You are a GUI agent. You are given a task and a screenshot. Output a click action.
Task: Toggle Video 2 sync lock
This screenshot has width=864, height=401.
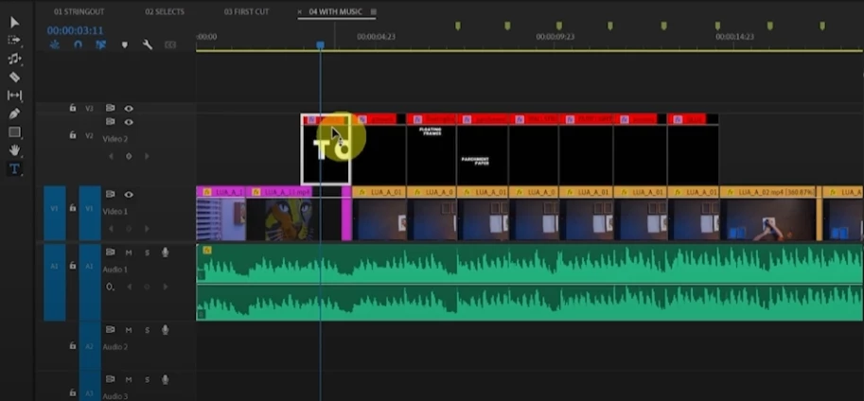click(x=110, y=122)
